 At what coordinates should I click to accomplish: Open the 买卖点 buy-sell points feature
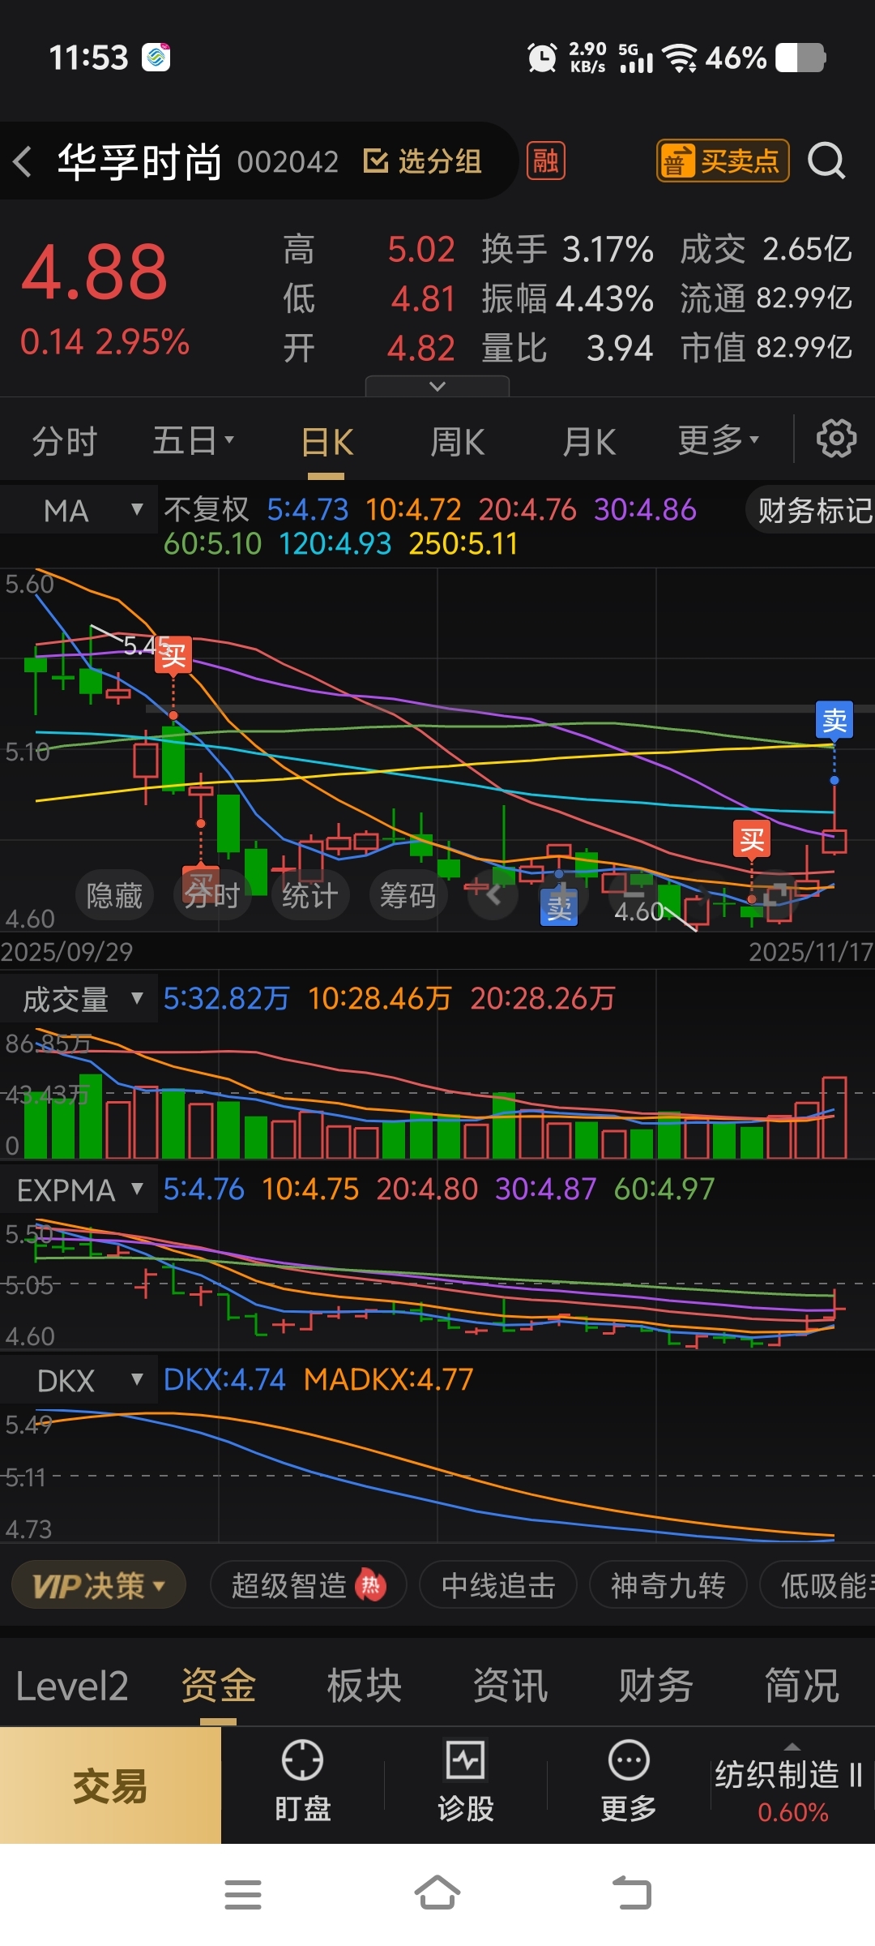pyautogui.click(x=722, y=161)
